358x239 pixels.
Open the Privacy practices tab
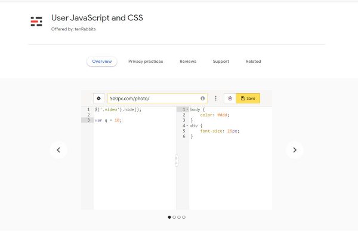point(146,62)
